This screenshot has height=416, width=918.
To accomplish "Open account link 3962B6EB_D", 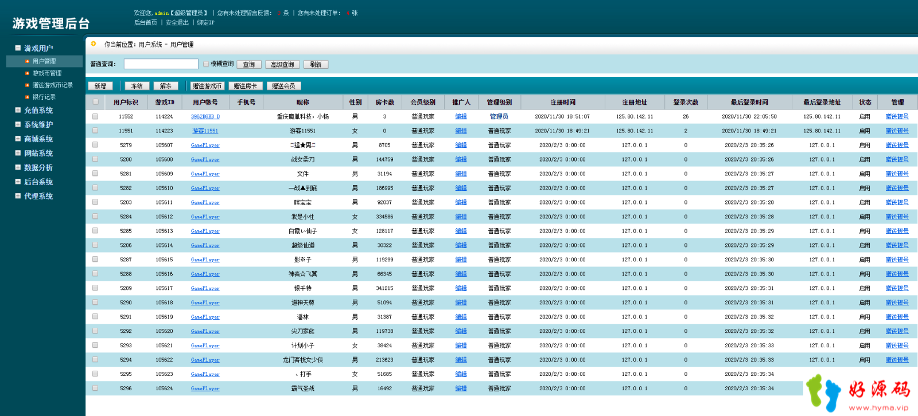I will tap(205, 116).
